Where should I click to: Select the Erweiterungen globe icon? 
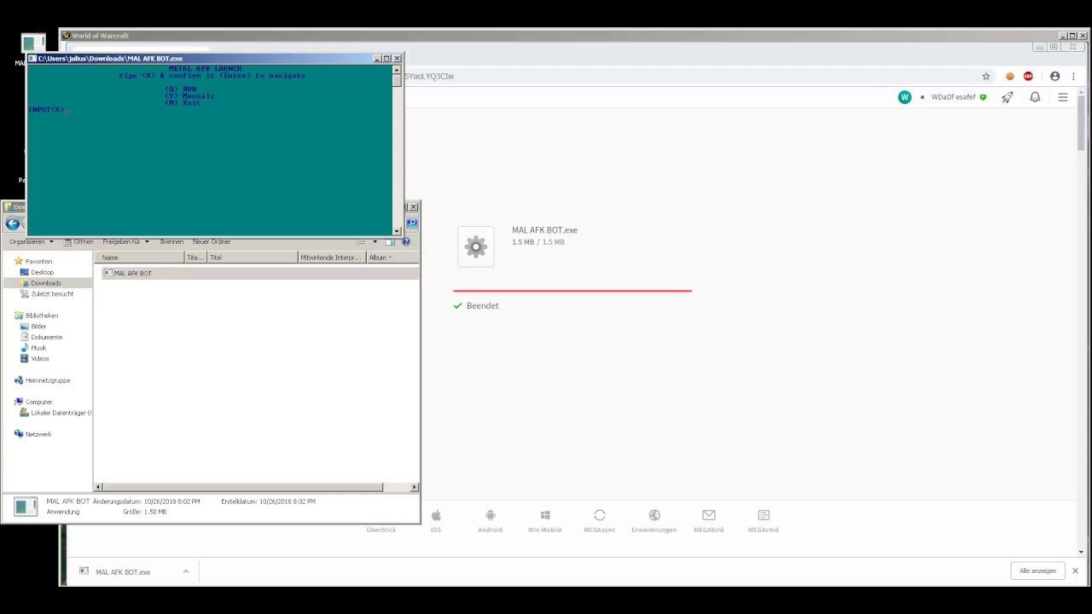click(654, 515)
